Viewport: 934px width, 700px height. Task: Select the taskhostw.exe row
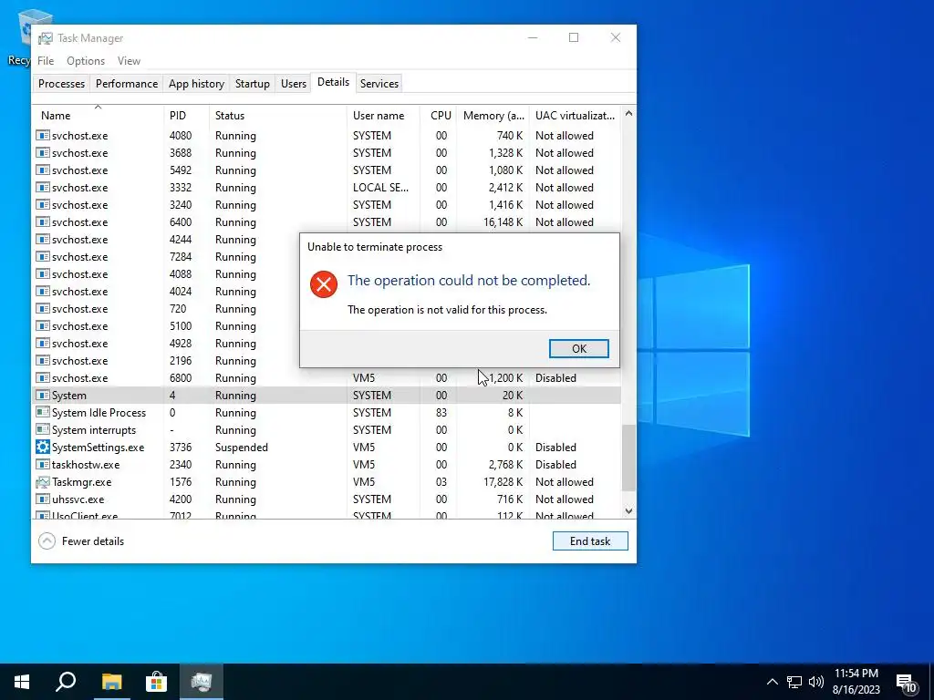coord(327,464)
